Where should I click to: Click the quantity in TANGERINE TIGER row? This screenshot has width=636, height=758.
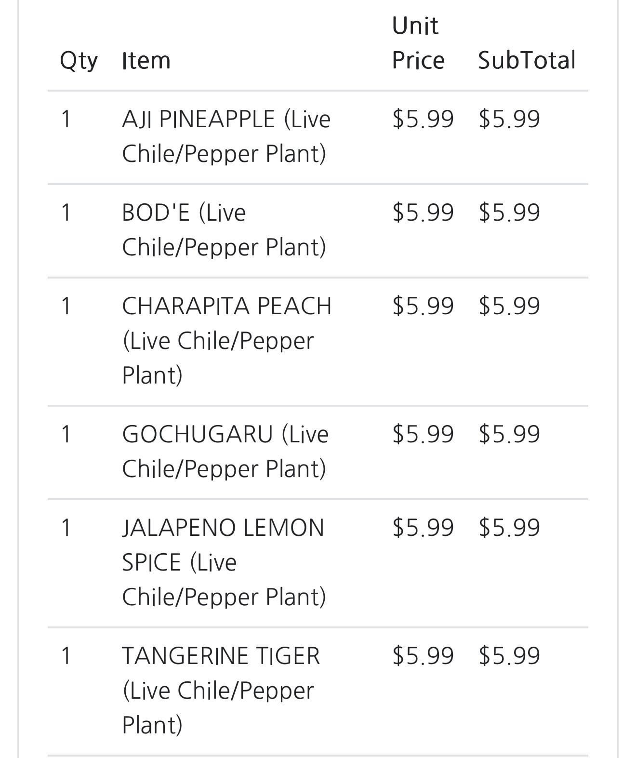click(66, 656)
